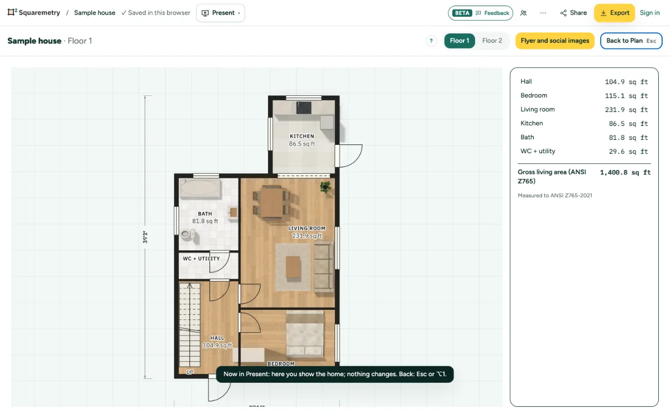Click the 39'2" height dimension label
The width and height of the screenshot is (670, 418).
click(x=145, y=237)
